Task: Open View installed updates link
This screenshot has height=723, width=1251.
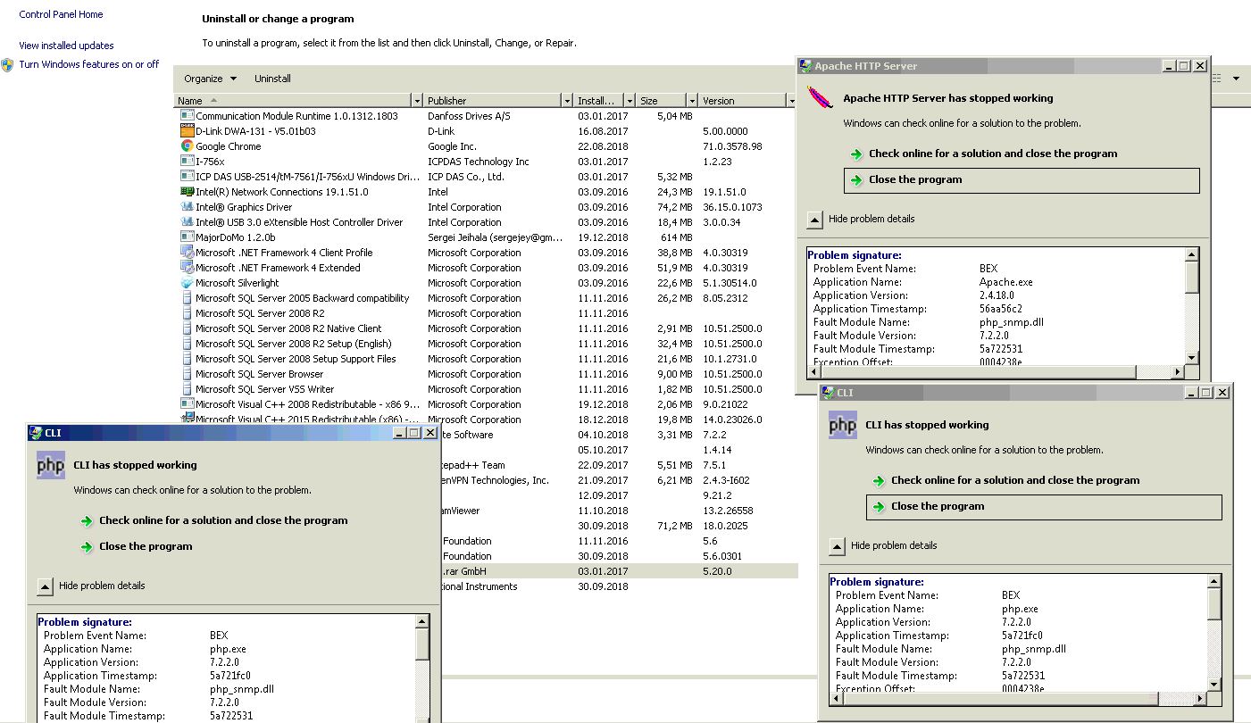Action: [x=66, y=46]
